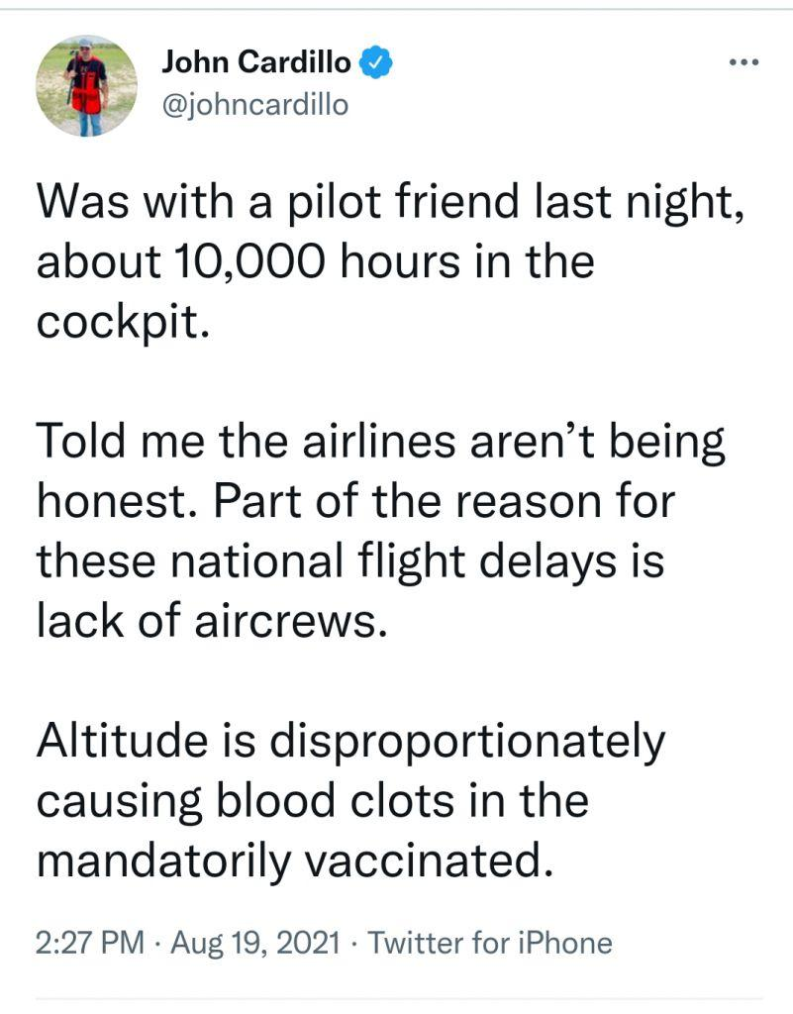Open the @johncardillo handle link
The width and height of the screenshot is (793, 1014).
click(x=254, y=104)
